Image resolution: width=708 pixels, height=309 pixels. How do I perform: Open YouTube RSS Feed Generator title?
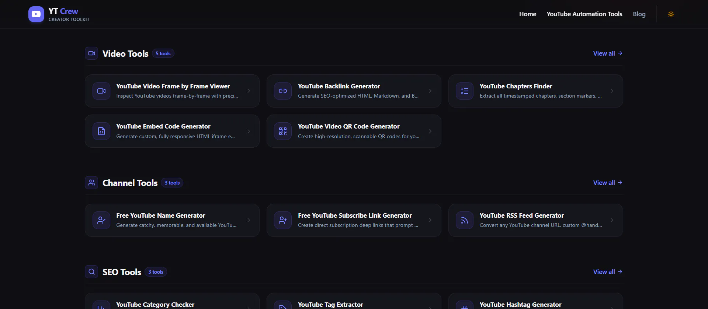(x=522, y=215)
